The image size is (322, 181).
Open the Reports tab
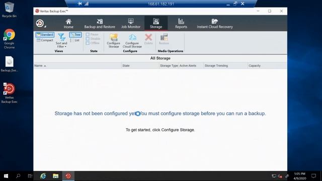point(181,24)
